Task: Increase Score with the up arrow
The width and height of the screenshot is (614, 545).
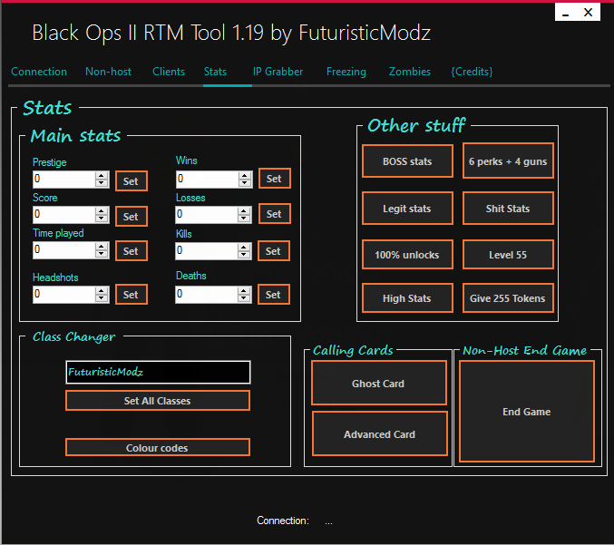Action: coord(102,210)
